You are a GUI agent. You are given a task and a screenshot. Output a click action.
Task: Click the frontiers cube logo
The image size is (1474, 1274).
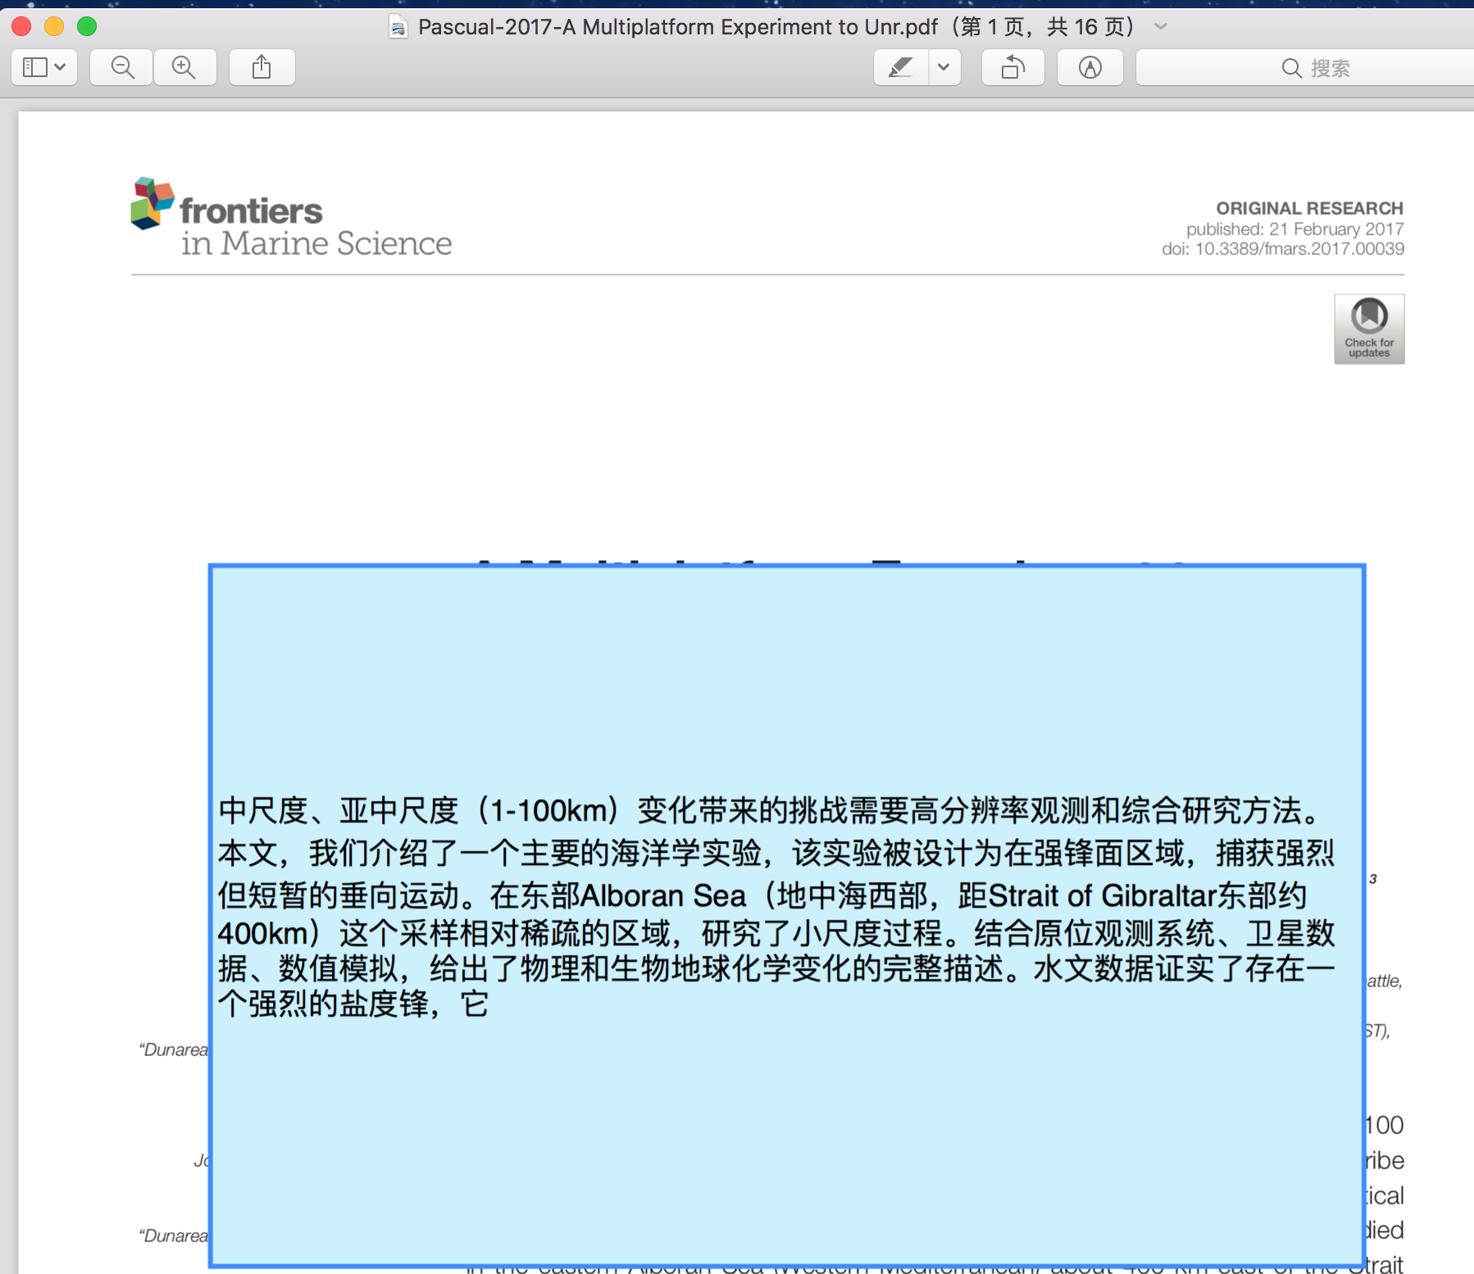pyautogui.click(x=152, y=203)
